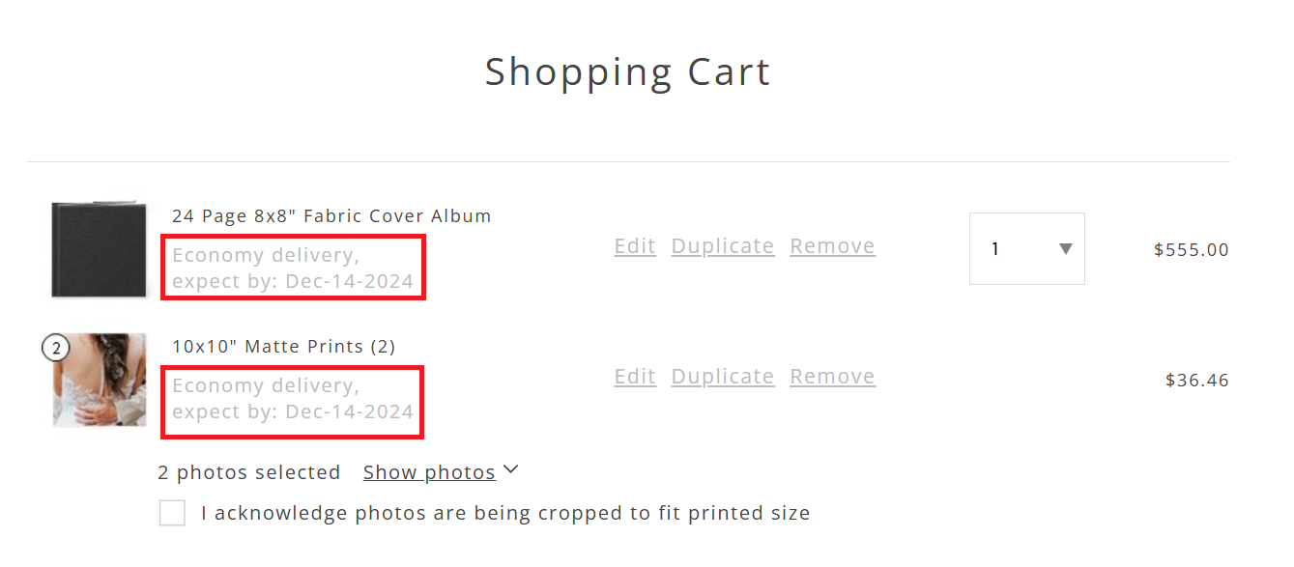Viewport: 1294px width, 567px height.
Task: Click the album's Economy delivery date text
Action: coord(293,269)
